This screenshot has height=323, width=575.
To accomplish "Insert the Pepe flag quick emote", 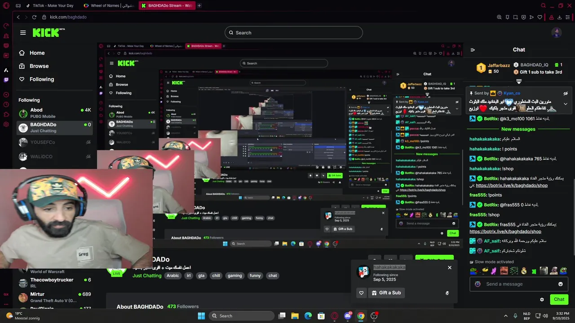I will point(474,271).
